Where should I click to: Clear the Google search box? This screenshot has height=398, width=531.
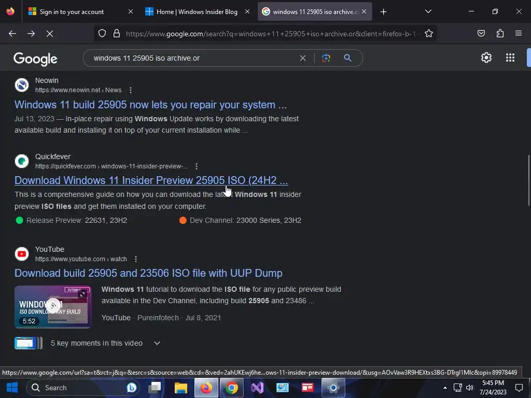pyautogui.click(x=303, y=58)
